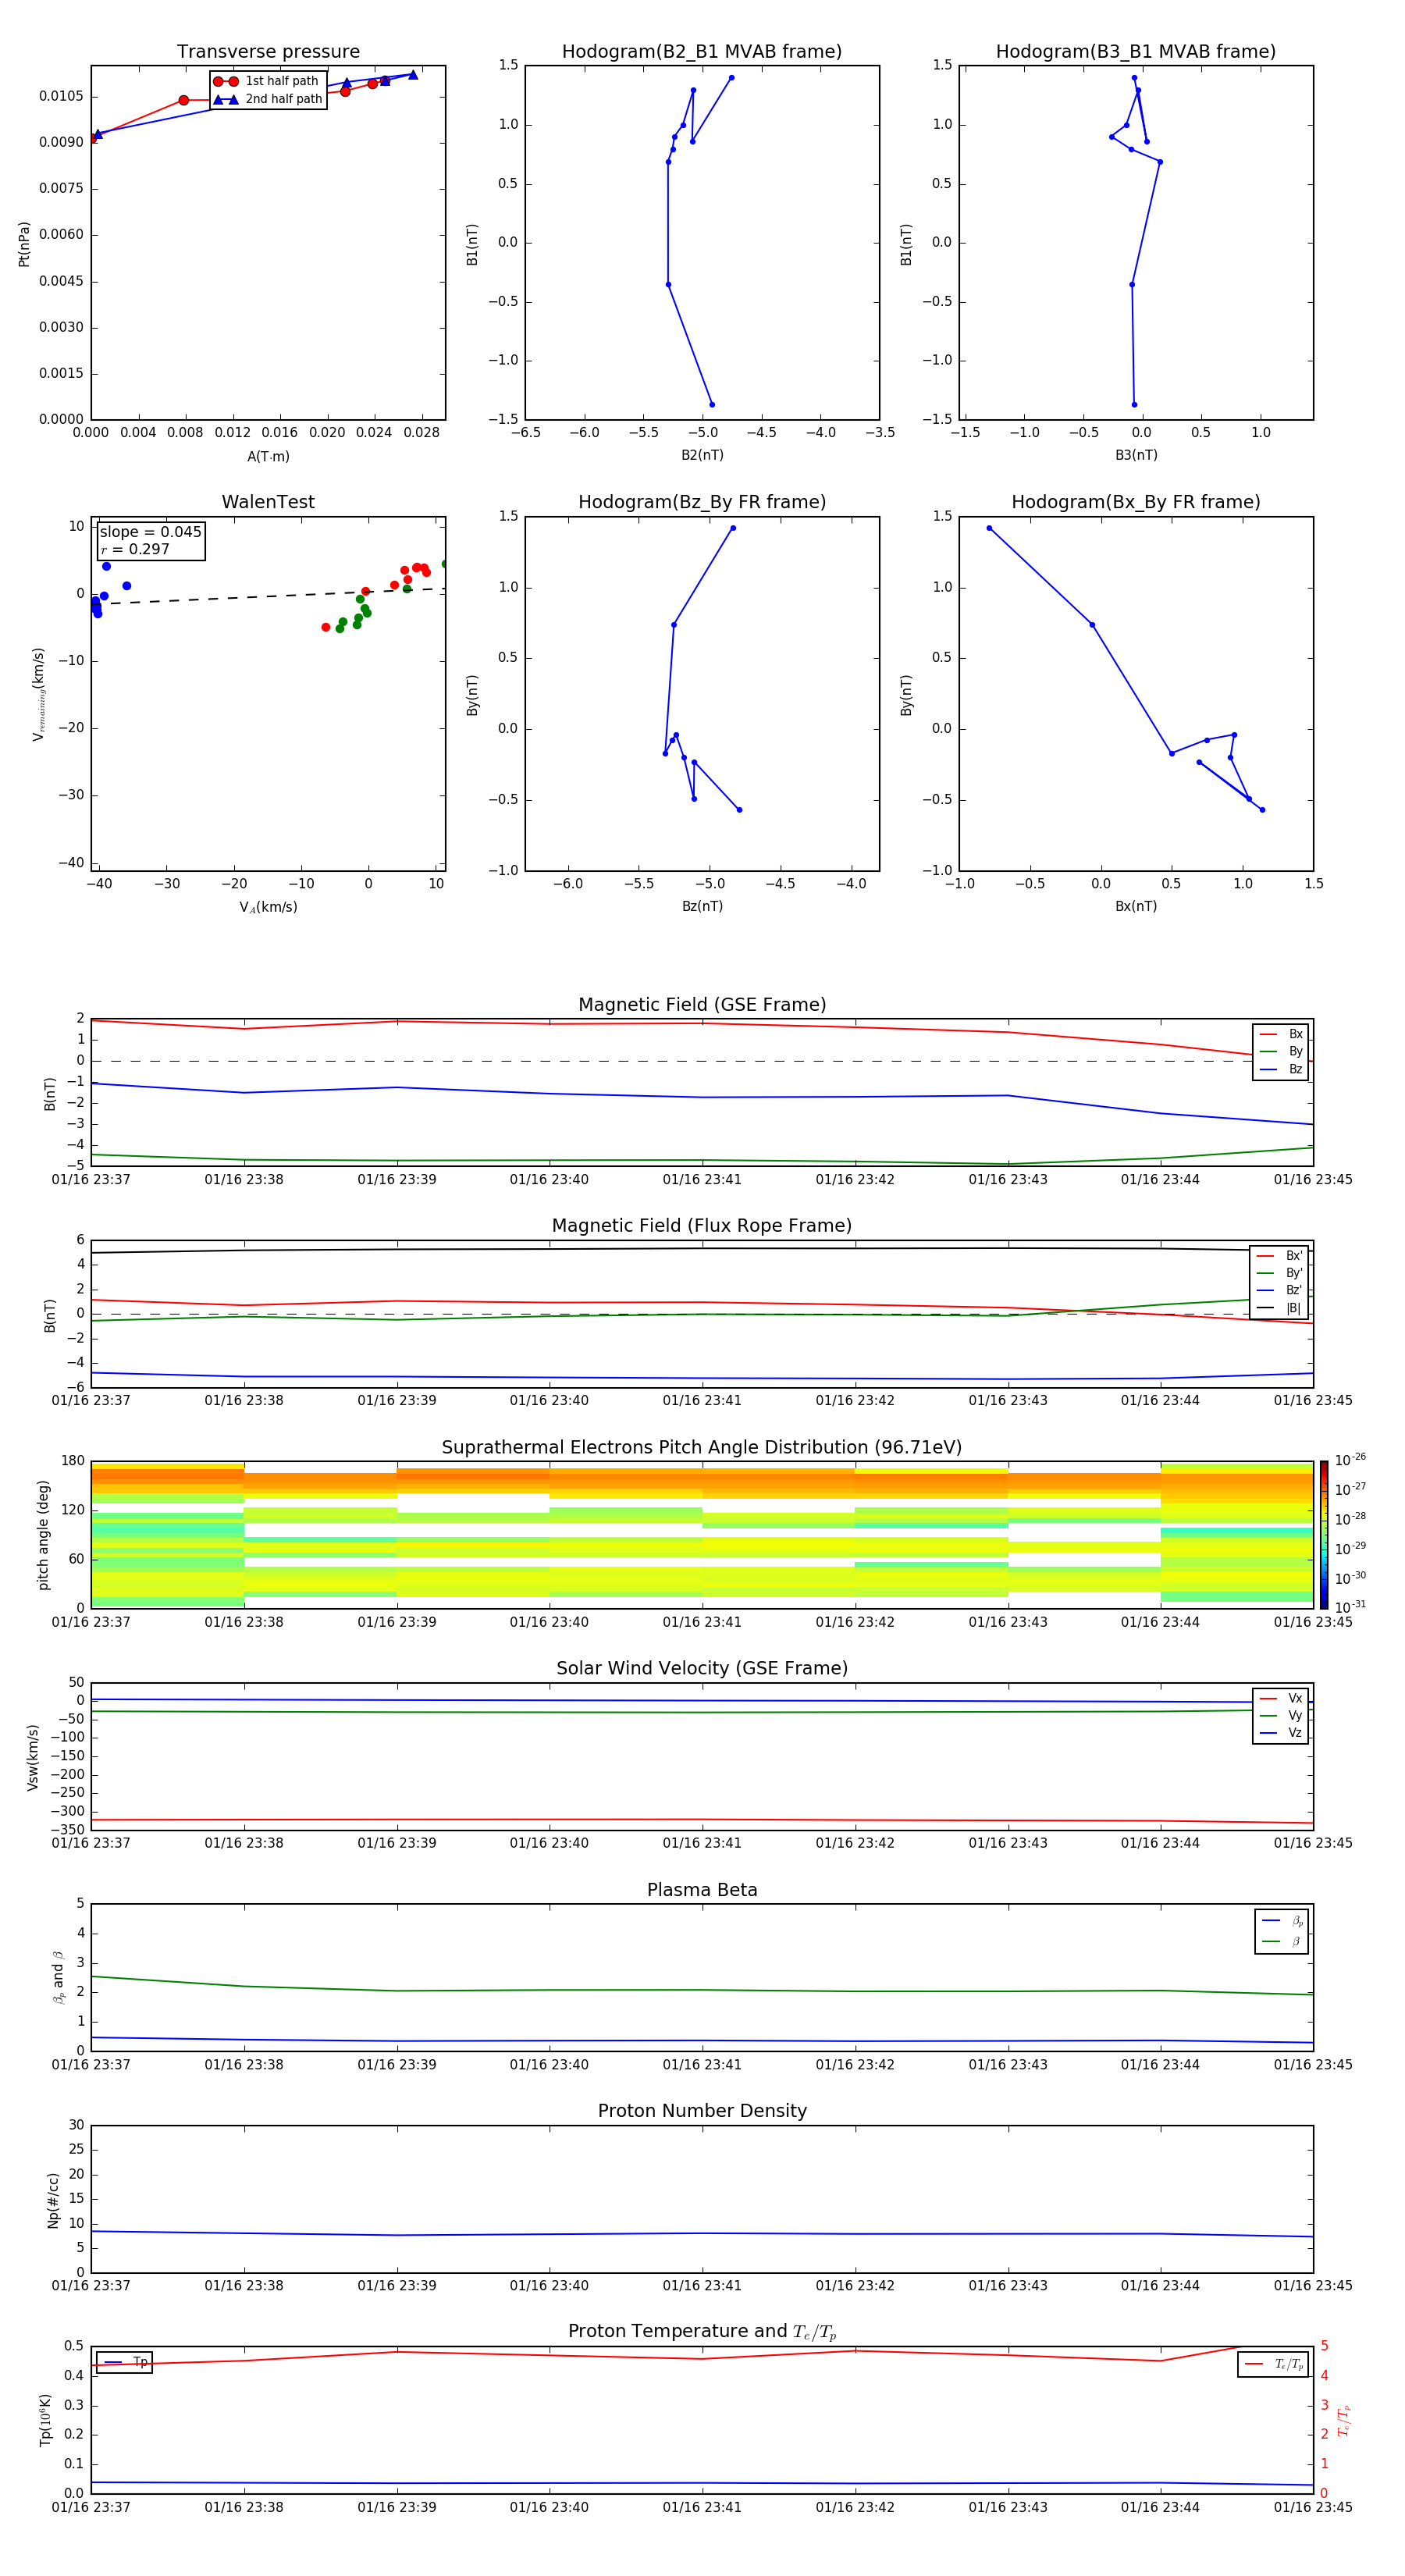Click the 'Vx' legend entry in velocity plot
The image size is (1405, 2576).
tap(1281, 1698)
